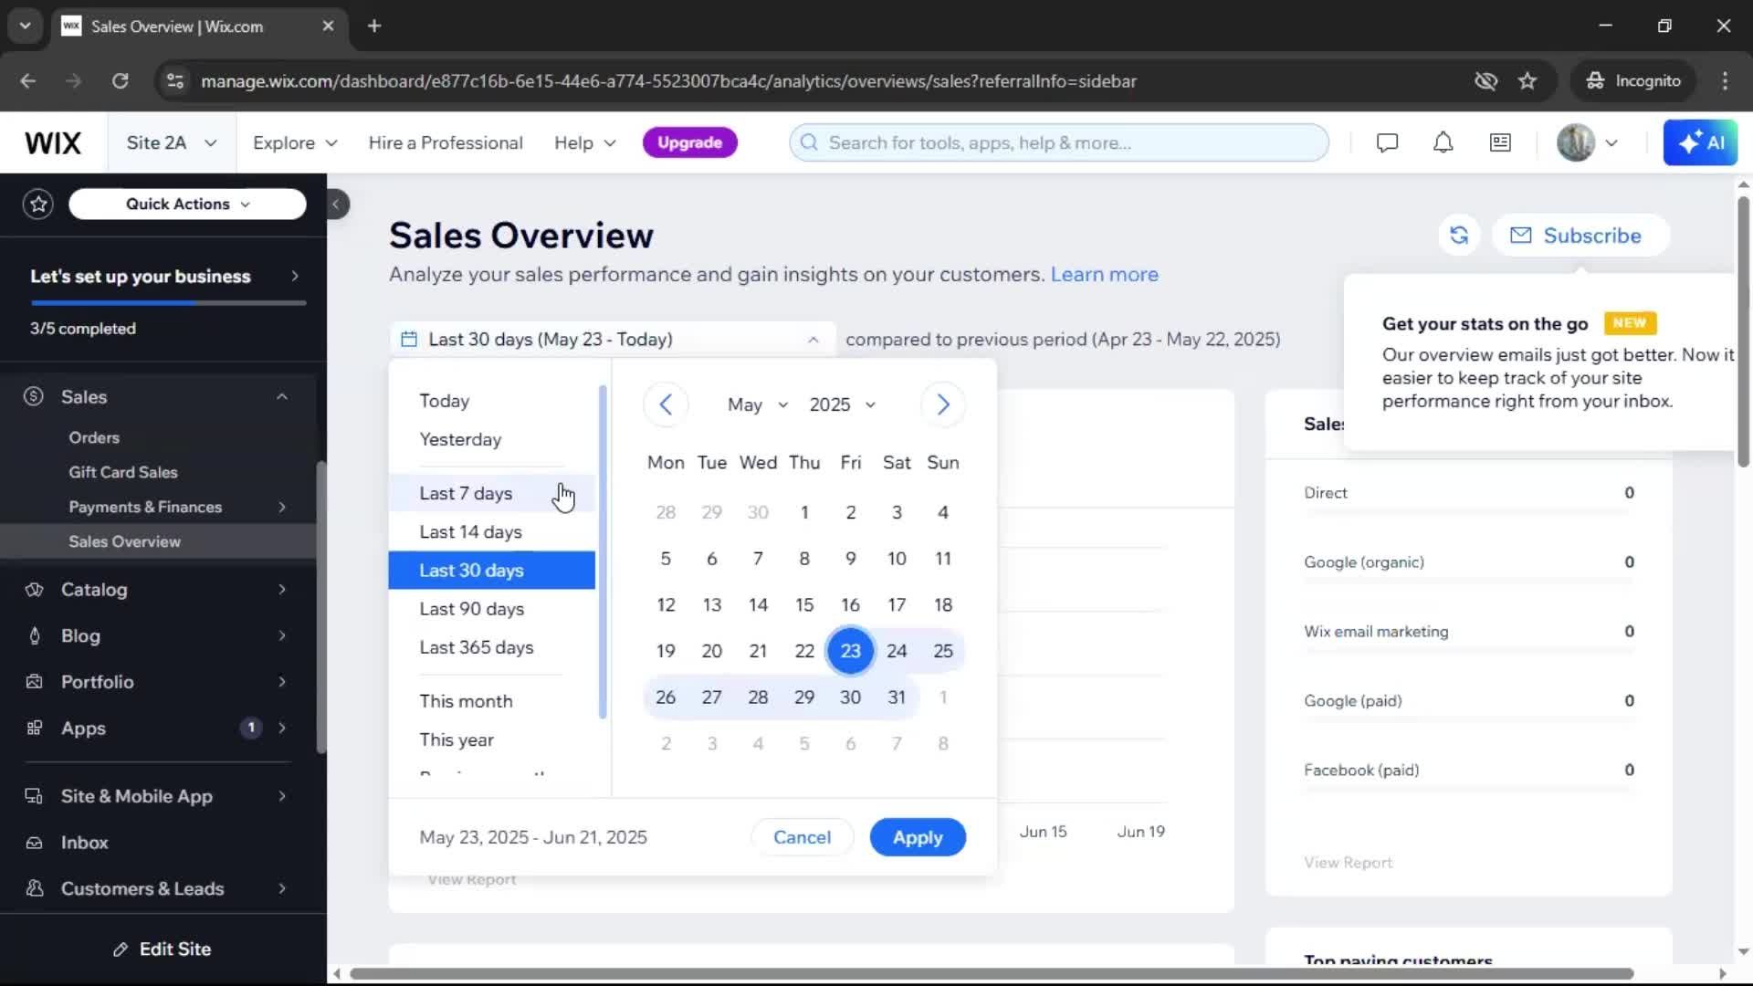
Task: Go to next month in calendar
Action: tap(943, 404)
